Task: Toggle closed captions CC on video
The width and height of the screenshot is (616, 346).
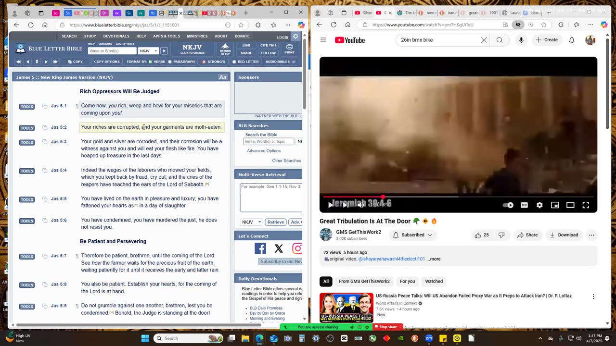Action: point(524,205)
